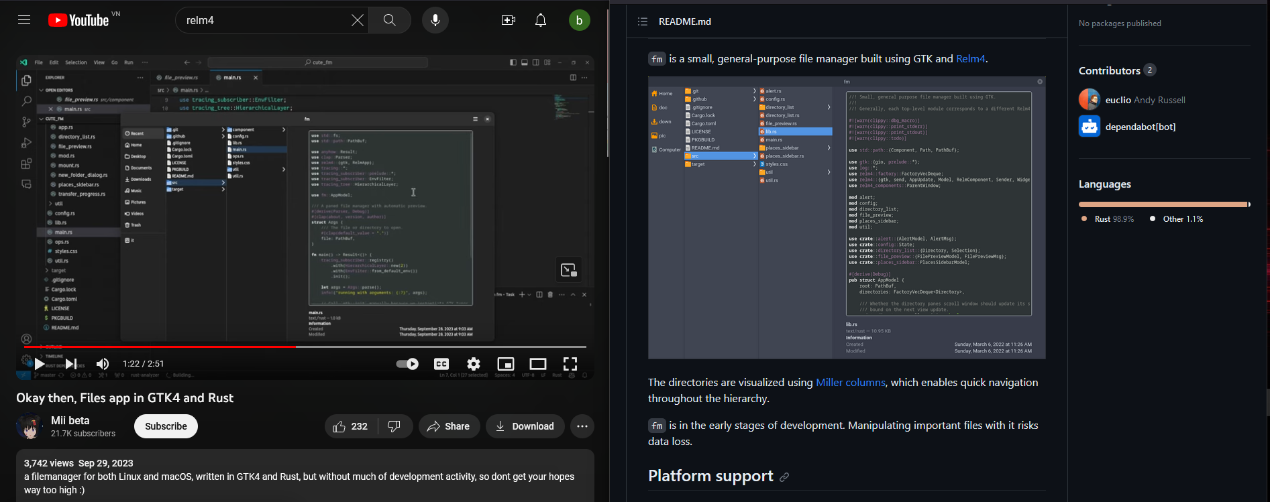Open the fm screenshot image in README
This screenshot has width=1270, height=502.
pos(847,218)
